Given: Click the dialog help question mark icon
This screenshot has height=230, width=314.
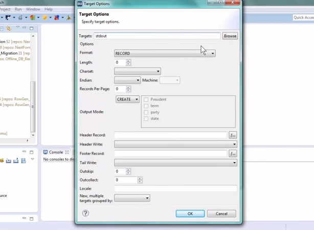Looking at the screenshot, I should tap(85, 213).
